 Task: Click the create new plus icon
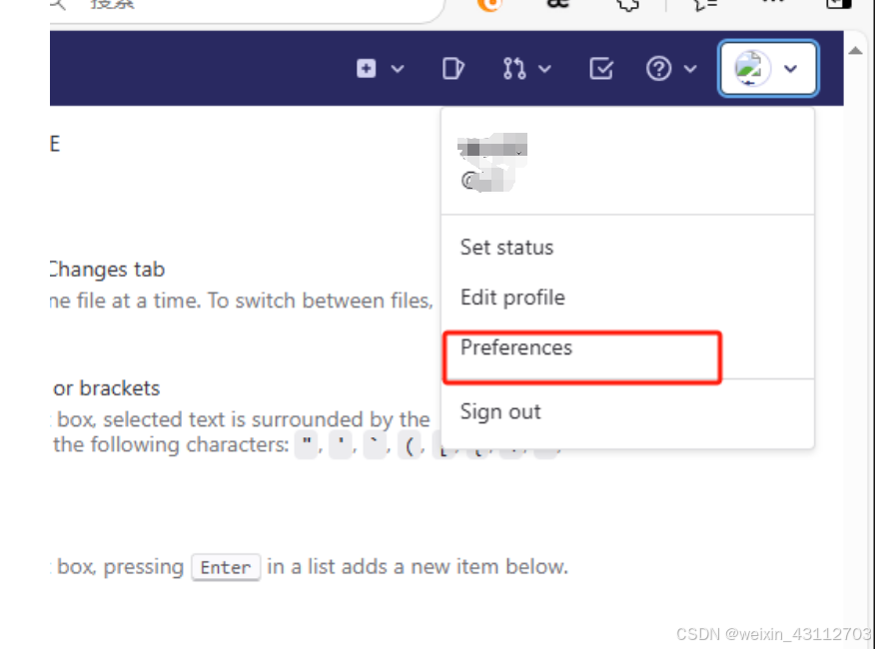point(366,69)
